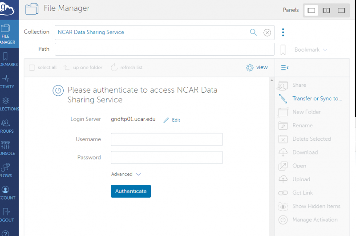The width and height of the screenshot is (356, 236).
Task: Go up one folder
Action: [67, 68]
